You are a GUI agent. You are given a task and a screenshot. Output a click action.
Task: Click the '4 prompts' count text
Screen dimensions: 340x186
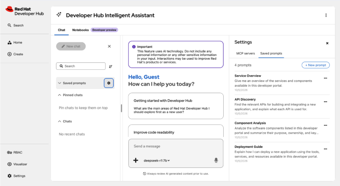point(243,65)
